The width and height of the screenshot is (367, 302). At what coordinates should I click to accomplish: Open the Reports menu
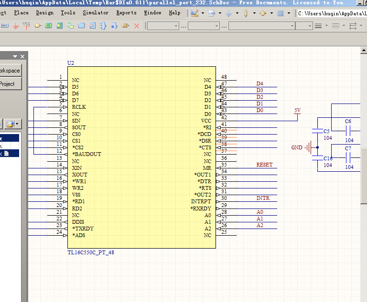[x=126, y=13]
